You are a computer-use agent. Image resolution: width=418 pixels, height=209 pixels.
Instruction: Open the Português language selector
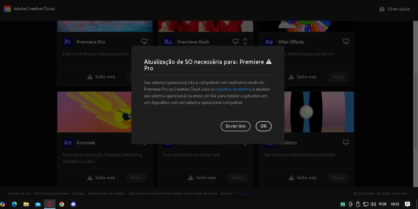pos(241,193)
